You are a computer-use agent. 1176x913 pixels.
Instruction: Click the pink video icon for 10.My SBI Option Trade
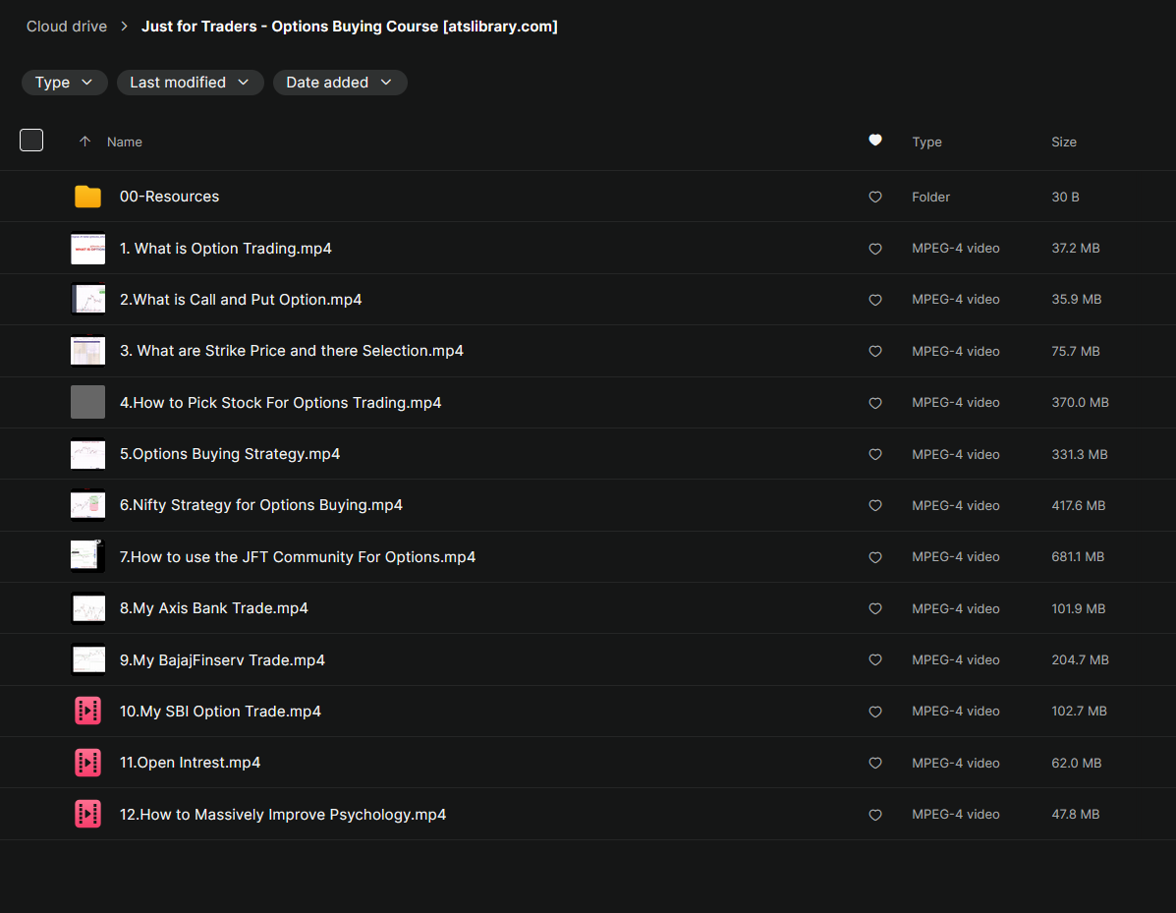87,711
